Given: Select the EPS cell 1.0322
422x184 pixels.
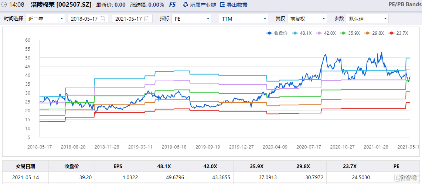Looking at the screenshot, I should pyautogui.click(x=118, y=178).
